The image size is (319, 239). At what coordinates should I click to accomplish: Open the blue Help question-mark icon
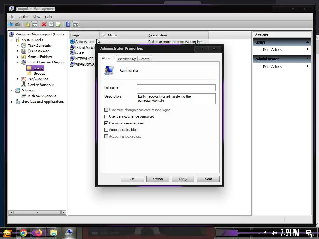point(68,25)
